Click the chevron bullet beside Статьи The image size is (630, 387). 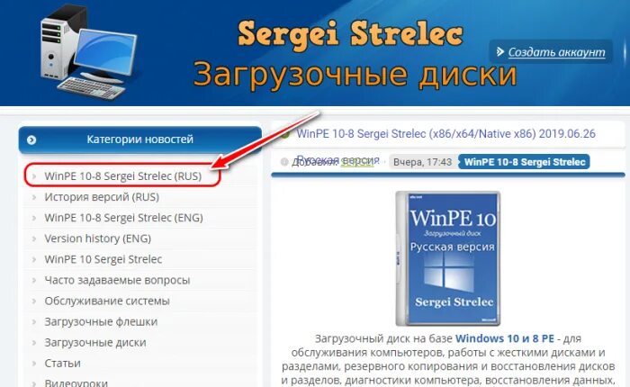tap(34, 364)
